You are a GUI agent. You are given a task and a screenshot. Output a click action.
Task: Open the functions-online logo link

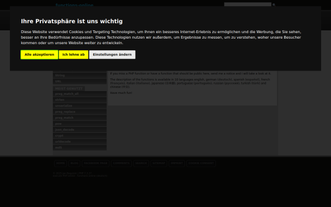coord(74,5)
